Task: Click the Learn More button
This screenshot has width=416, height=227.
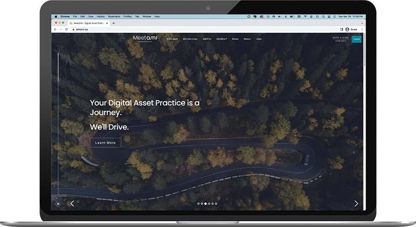Action: (x=106, y=143)
